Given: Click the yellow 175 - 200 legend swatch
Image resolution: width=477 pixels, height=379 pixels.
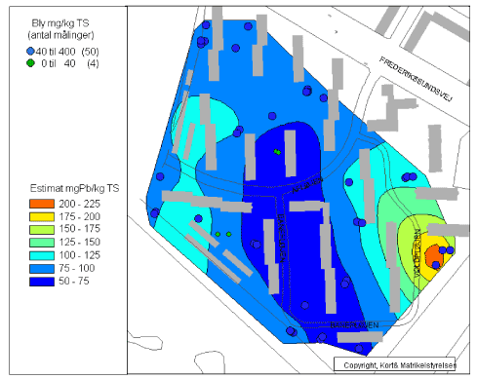Looking at the screenshot, I should [42, 216].
